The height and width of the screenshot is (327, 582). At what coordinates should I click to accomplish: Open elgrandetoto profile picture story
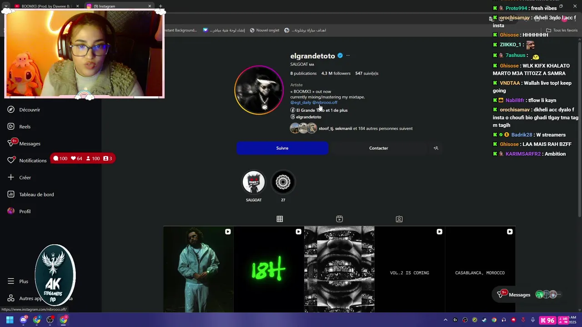tap(259, 90)
